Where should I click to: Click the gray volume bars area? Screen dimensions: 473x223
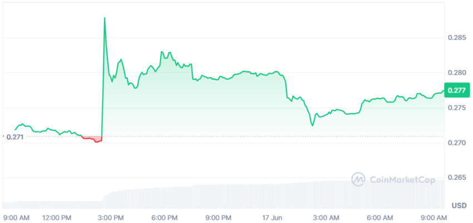pos(223,195)
